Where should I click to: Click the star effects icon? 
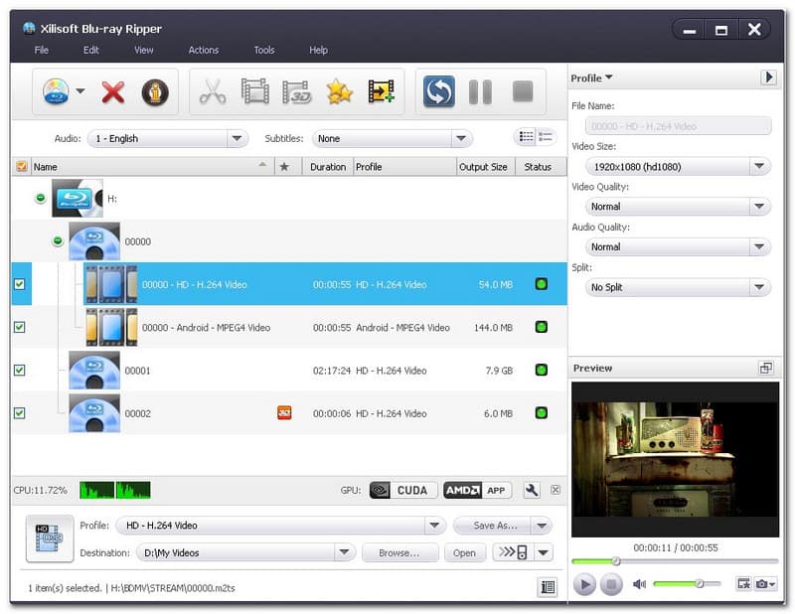pos(339,92)
